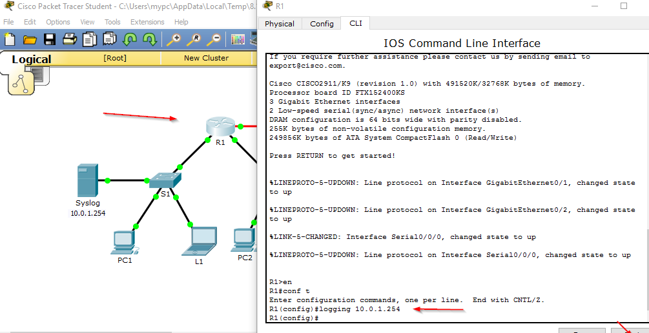The height and width of the screenshot is (333, 649).
Task: Click the Copy documents icon
Action: click(x=89, y=40)
